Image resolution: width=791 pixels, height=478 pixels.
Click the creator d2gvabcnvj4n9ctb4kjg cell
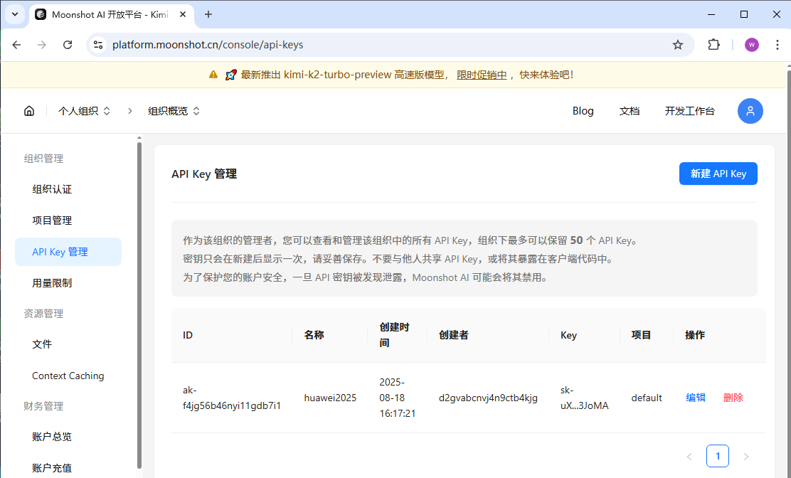point(488,398)
